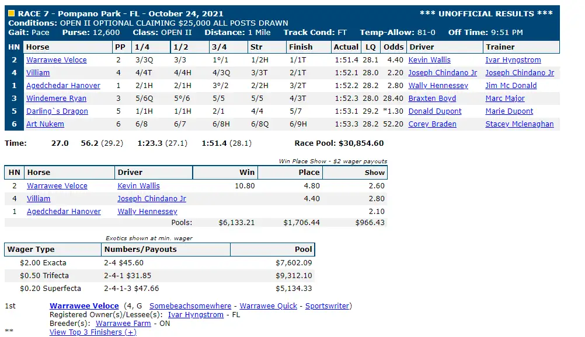585x337 pixels.
Task: Click the Show column header in payouts table
Action: pos(355,172)
